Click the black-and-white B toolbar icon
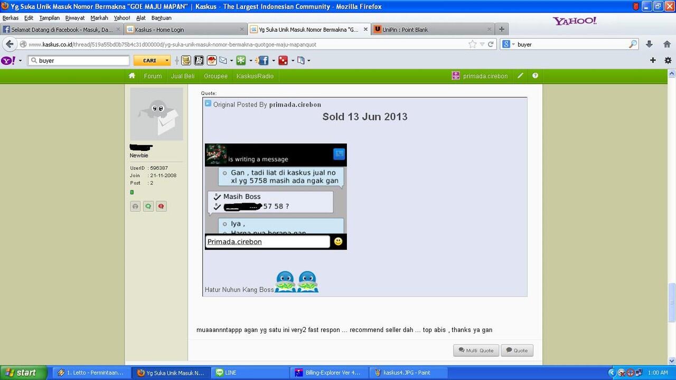The width and height of the screenshot is (676, 380). pos(199,61)
